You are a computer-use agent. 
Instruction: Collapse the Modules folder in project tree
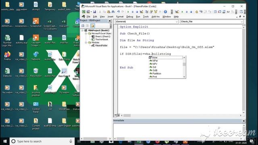[x=86, y=42]
